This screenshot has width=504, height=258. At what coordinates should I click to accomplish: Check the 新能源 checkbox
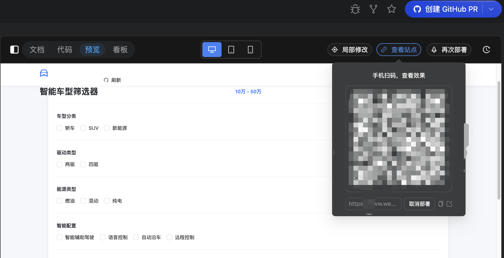107,128
